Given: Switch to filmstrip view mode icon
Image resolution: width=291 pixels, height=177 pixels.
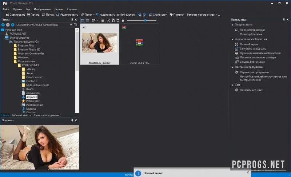Looking at the screenshot, I should (88, 20).
